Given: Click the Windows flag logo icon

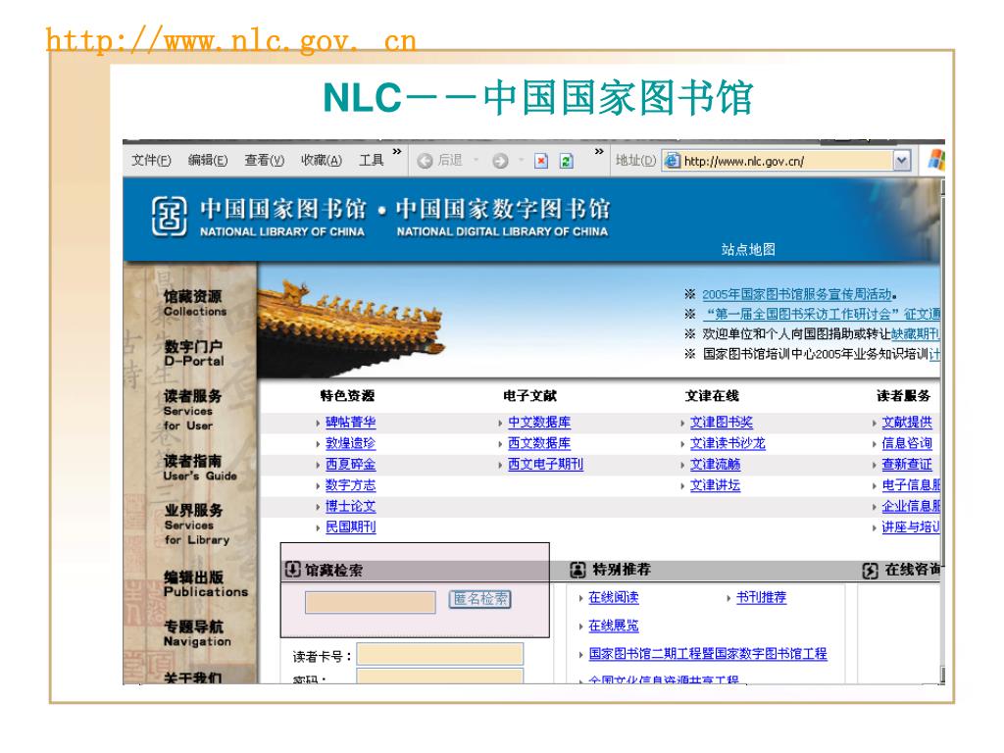Looking at the screenshot, I should coord(936,160).
